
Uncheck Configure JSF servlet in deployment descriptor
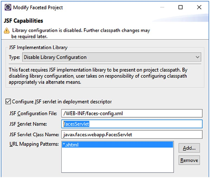pyautogui.click(x=8, y=102)
